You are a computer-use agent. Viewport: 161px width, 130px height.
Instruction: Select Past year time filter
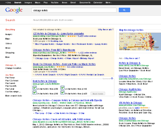point(10,89)
